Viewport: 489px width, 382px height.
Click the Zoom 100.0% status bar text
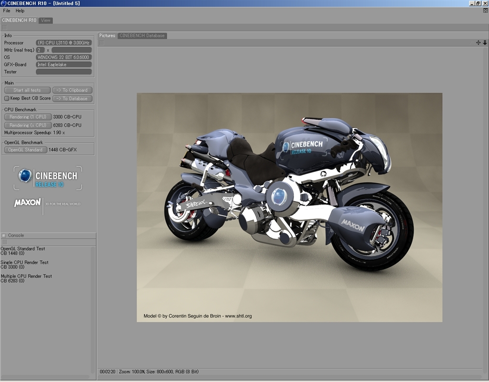[x=132, y=371]
